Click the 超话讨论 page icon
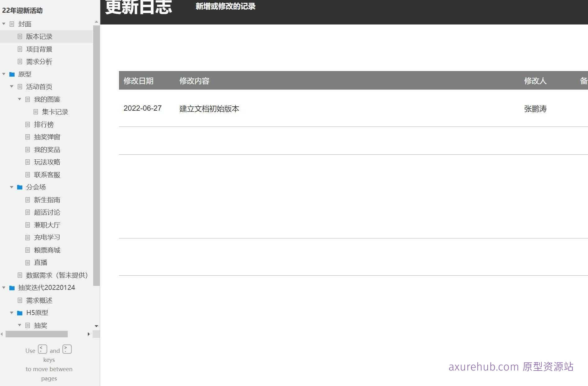Viewport: 588px width, 386px height. click(x=28, y=212)
